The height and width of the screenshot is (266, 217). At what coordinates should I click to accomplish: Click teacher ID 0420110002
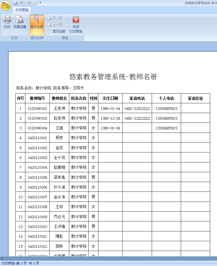coord(37,148)
